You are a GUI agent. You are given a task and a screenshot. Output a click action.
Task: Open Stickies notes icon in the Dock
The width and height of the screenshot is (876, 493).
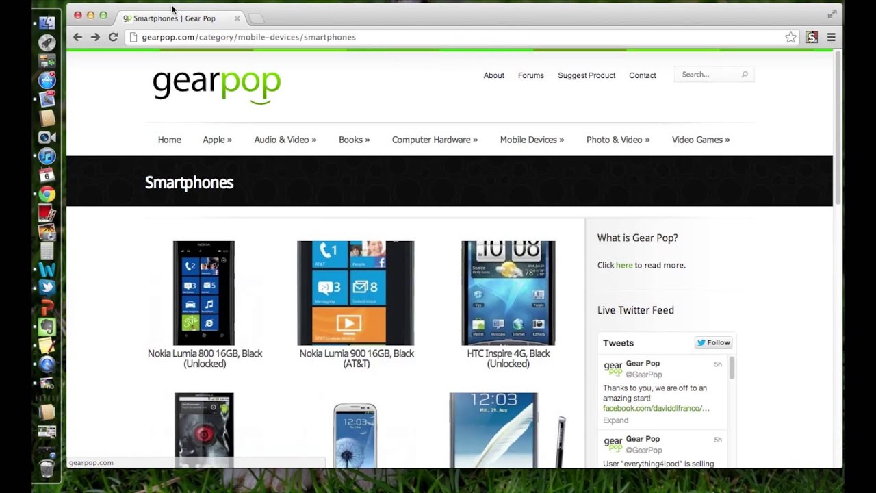(47, 345)
